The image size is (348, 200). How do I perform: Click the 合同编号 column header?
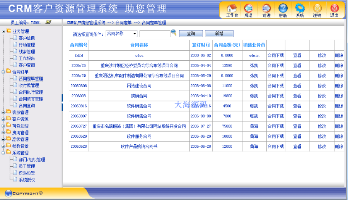tap(79, 45)
